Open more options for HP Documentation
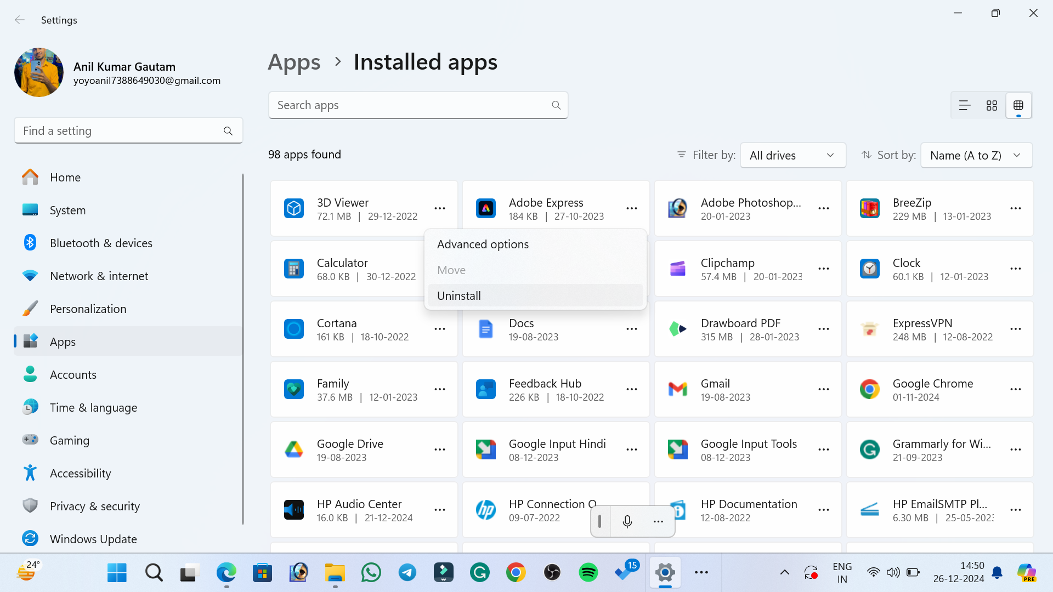This screenshot has width=1053, height=592. pos(824,510)
